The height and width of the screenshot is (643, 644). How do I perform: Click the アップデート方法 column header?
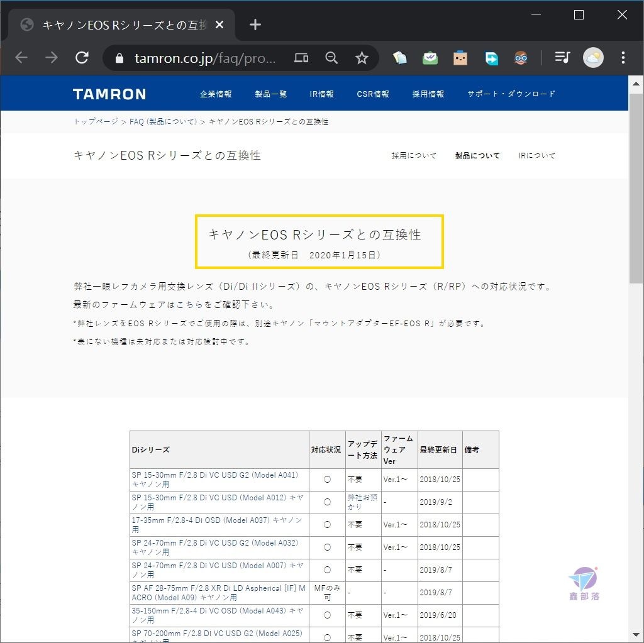pyautogui.click(x=364, y=449)
